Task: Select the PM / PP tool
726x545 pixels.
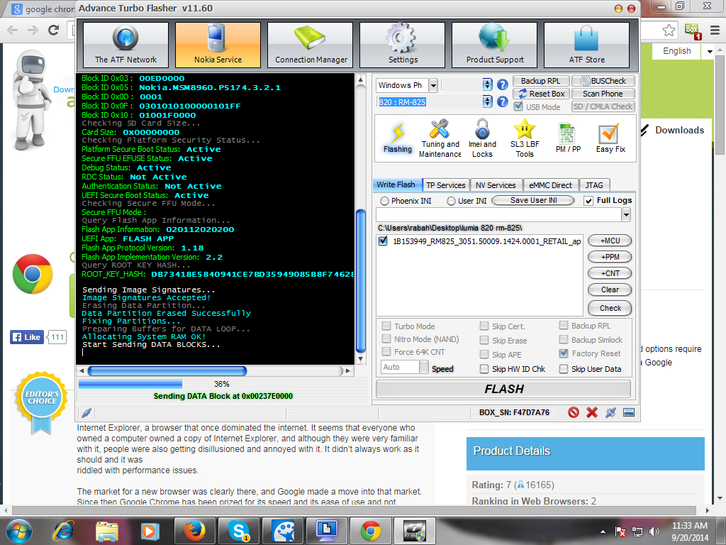Action: click(x=567, y=138)
